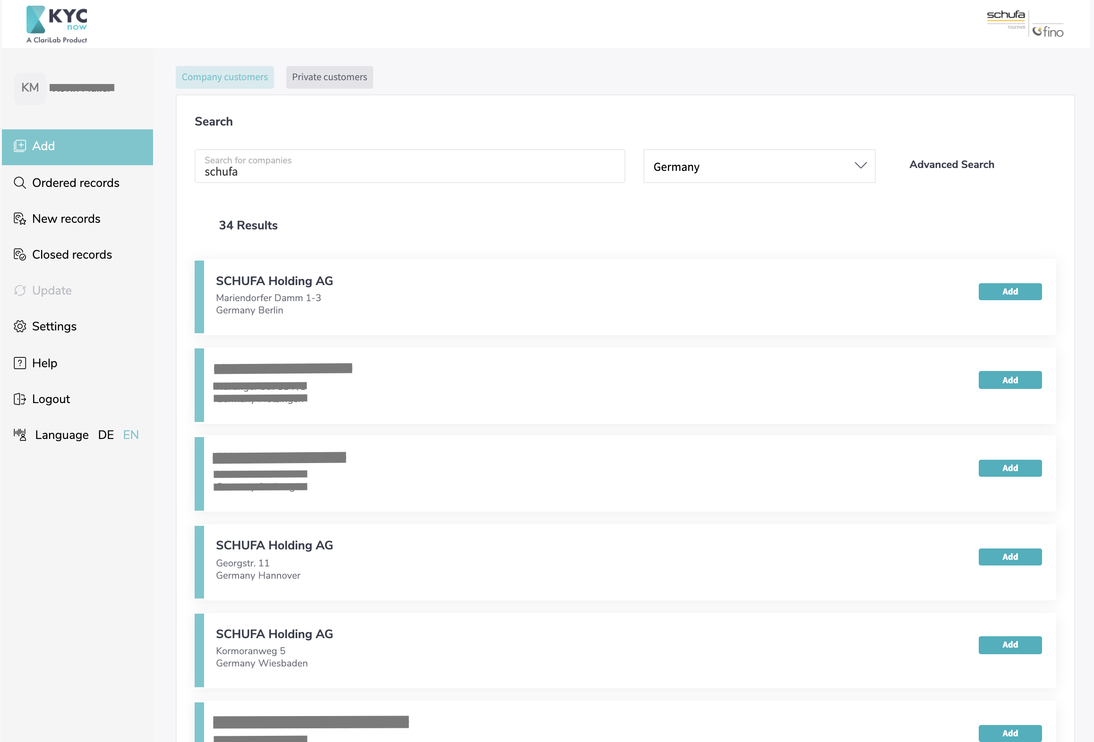Image resolution: width=1094 pixels, height=742 pixels.
Task: Add the first redacted company result
Action: 1010,380
